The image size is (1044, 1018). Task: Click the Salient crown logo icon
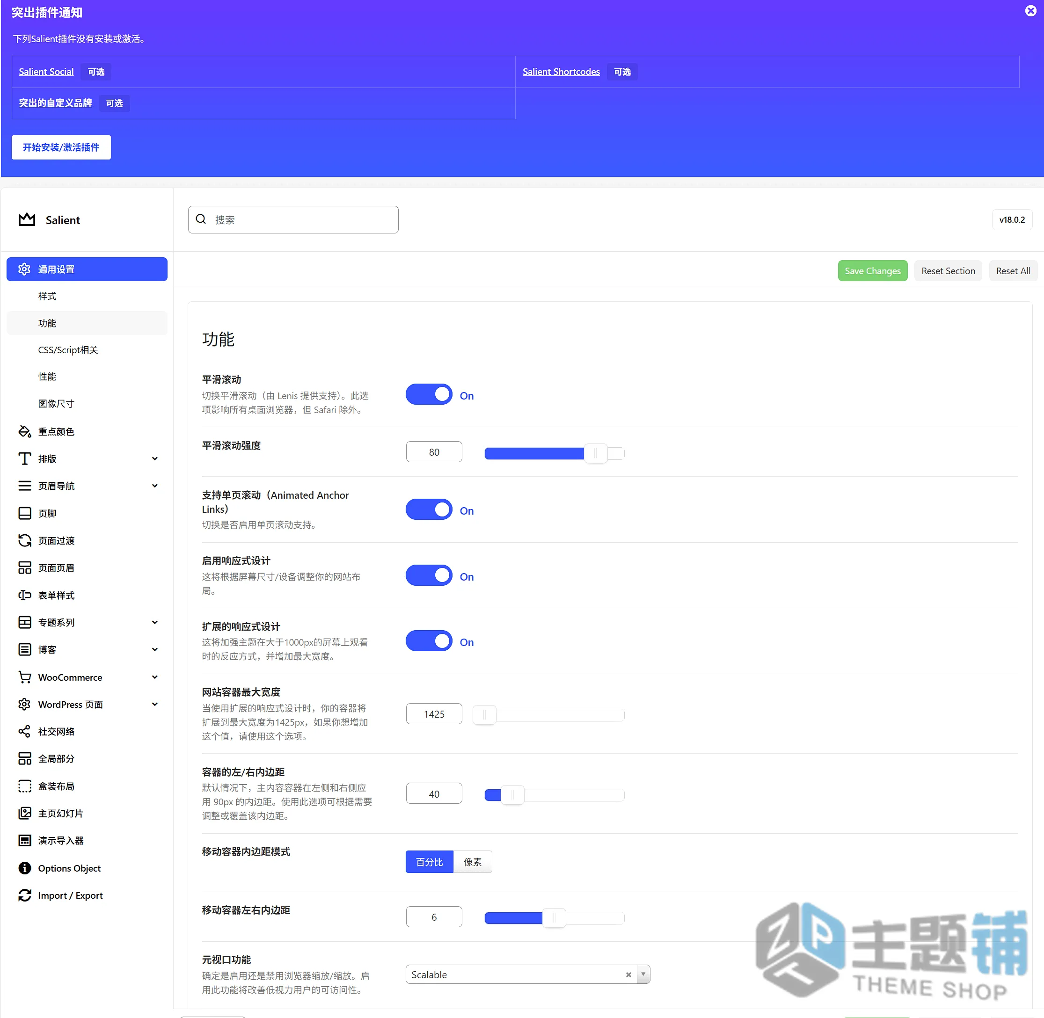point(27,219)
